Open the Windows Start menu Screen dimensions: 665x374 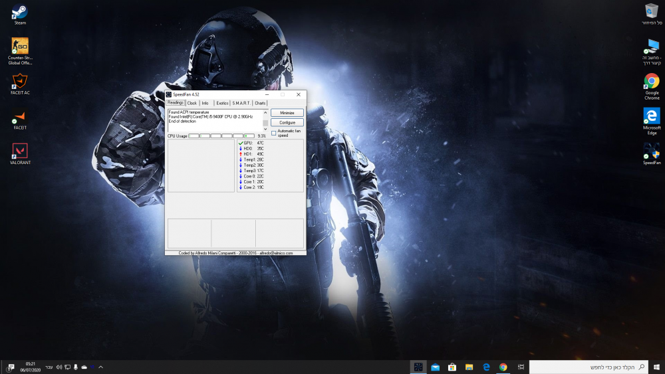[x=656, y=367]
